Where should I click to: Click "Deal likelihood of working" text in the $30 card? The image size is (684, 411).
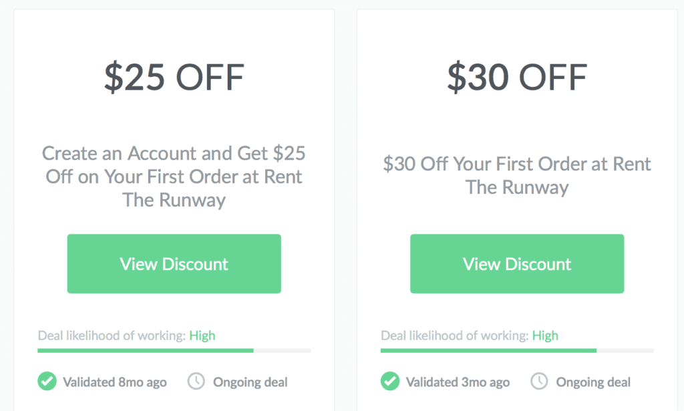point(455,335)
